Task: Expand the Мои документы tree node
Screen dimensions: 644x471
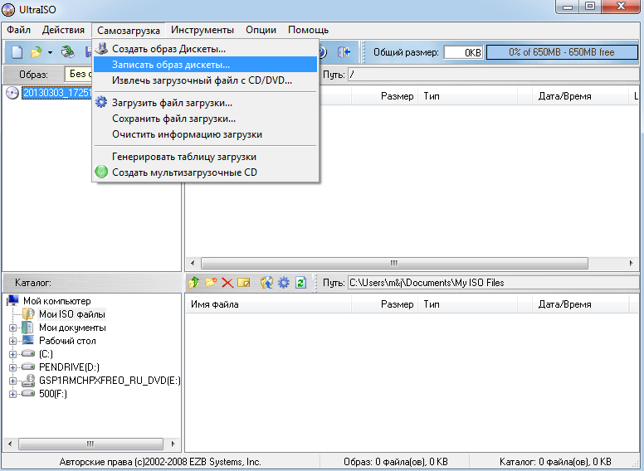Action: click(x=12, y=328)
